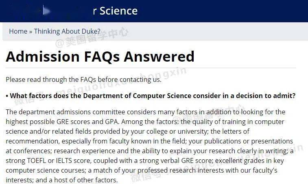Screen dimensions: 308x184
Task: Click the horizontal divider under the heading
Action: click(x=151, y=68)
